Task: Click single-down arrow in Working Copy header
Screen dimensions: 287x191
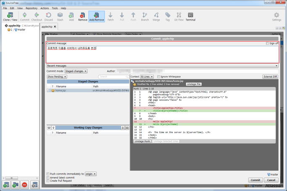Action: pos(123,128)
